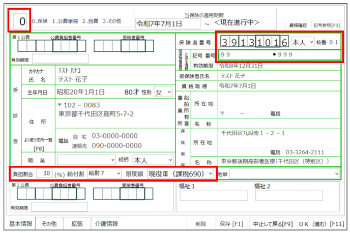Click the 削除 button
The height and width of the screenshot is (233, 350).
(201, 224)
